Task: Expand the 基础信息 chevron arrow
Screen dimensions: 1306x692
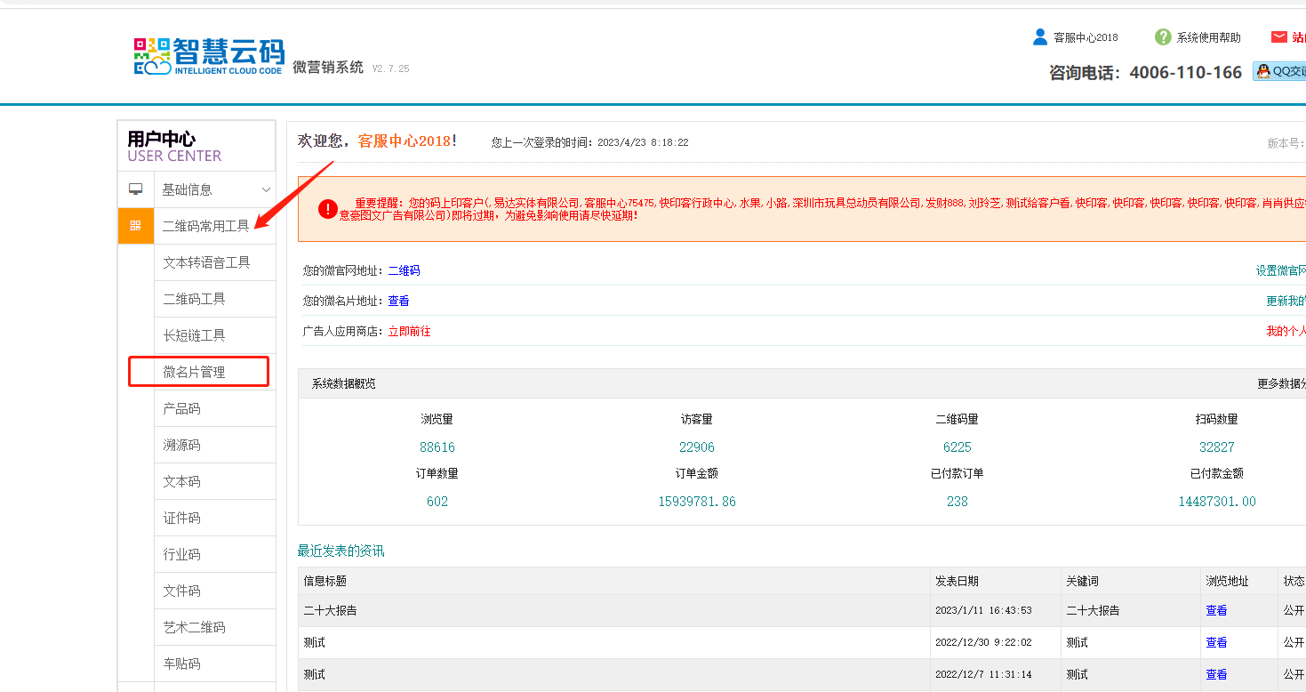Action: tap(265, 189)
